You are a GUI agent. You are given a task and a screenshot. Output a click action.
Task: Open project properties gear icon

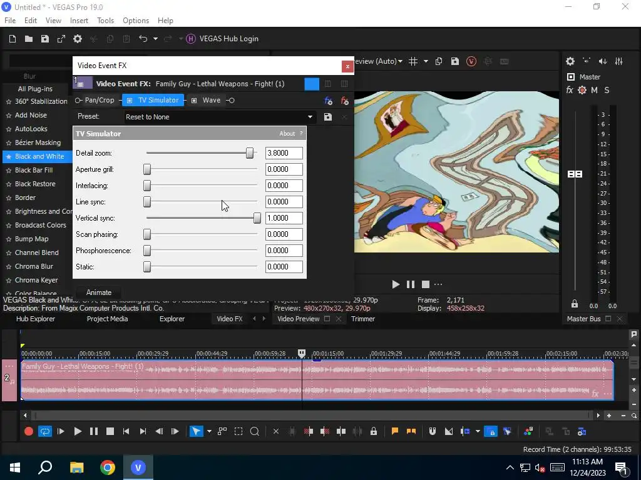[78, 39]
